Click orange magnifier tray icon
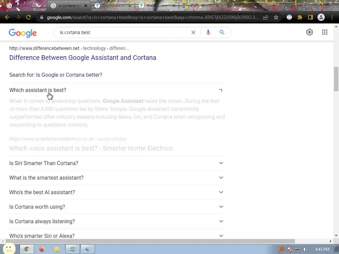339x254 pixels. click(281, 249)
